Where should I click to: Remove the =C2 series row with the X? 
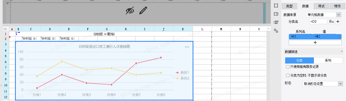point(339,36)
